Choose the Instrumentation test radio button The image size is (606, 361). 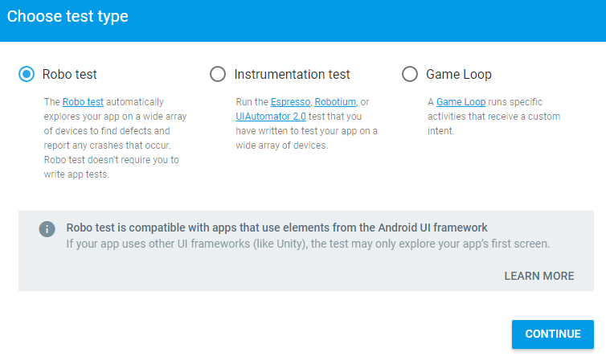(218, 74)
